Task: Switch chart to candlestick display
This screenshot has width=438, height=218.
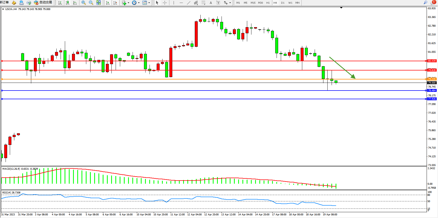Action: [67, 3]
